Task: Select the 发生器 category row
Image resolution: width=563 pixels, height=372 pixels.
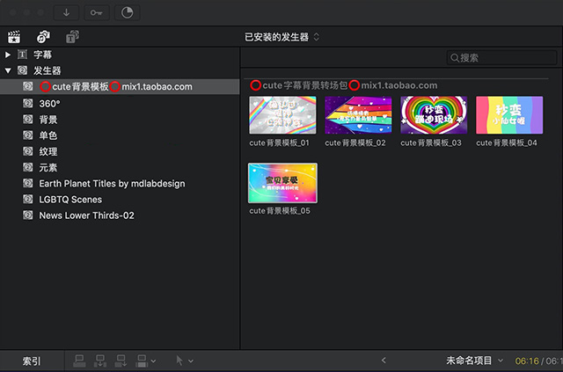Action: (120, 70)
